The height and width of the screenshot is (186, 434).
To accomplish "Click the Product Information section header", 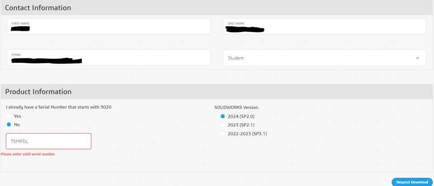I will [38, 92].
